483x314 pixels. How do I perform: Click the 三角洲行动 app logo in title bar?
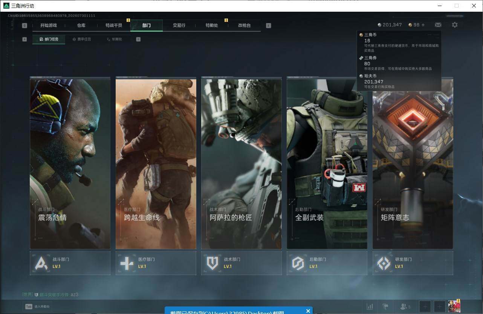tap(6, 6)
